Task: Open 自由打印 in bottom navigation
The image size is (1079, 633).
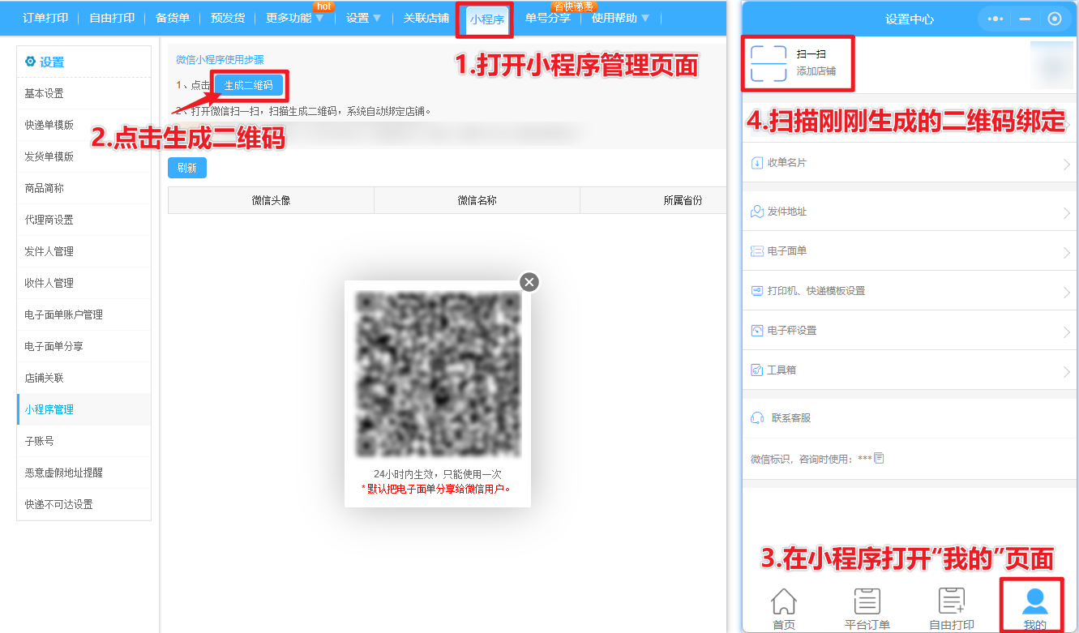Action: 951,609
